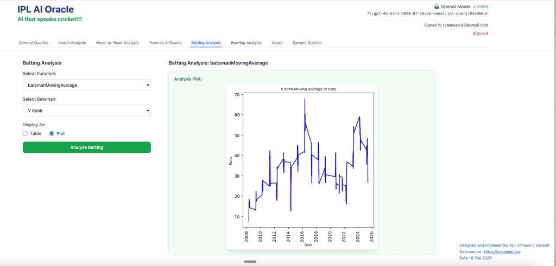Click the red Sign out link
The image size is (556, 266).
480,34
